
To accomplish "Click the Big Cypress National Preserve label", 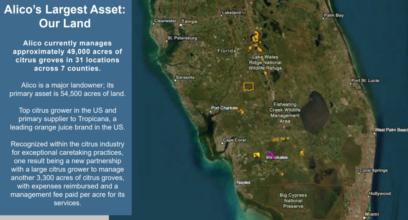I will pos(293,200).
